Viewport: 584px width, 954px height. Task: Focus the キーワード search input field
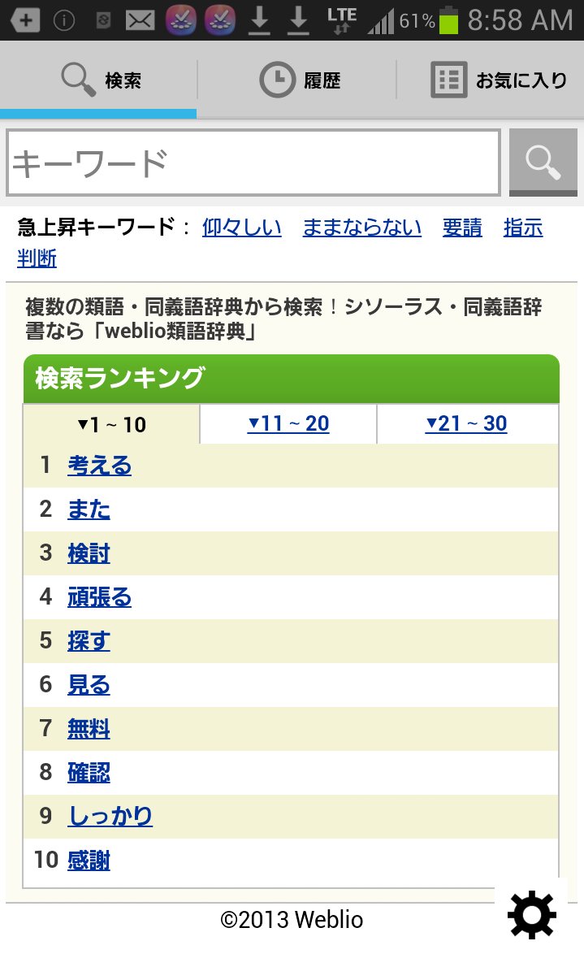click(x=253, y=163)
